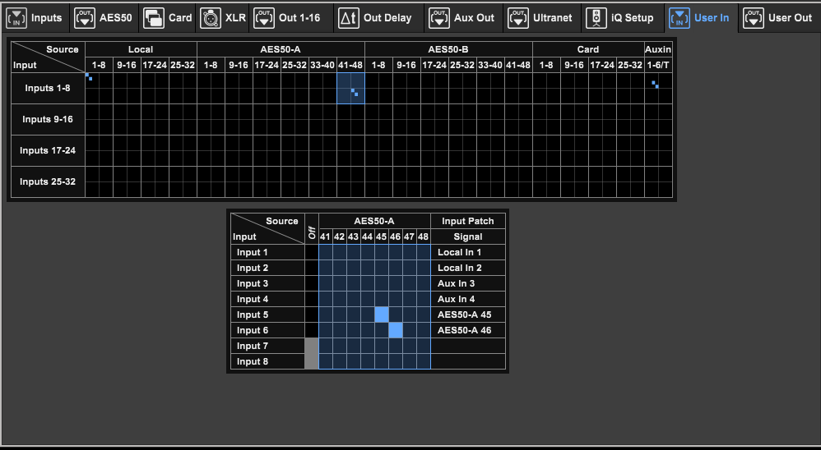The height and width of the screenshot is (450, 821).
Task: Click the Inputs 1-8 row header
Action: 48,89
